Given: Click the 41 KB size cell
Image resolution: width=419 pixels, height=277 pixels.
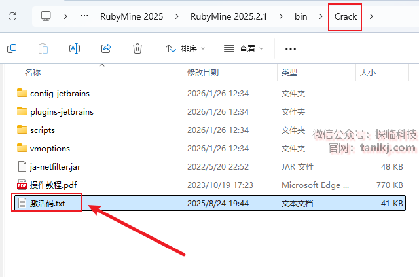Looking at the screenshot, I should point(392,204).
